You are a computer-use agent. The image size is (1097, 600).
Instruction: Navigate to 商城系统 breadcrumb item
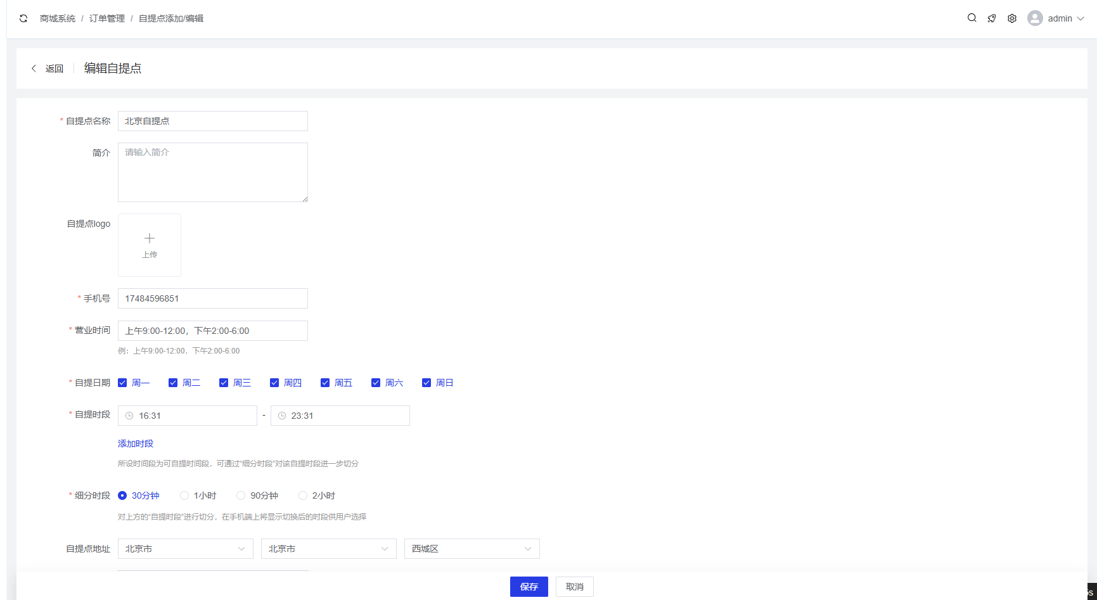[x=58, y=18]
